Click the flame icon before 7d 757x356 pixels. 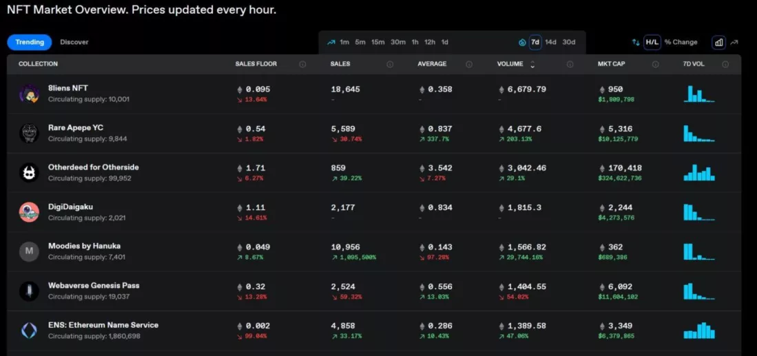coord(522,43)
